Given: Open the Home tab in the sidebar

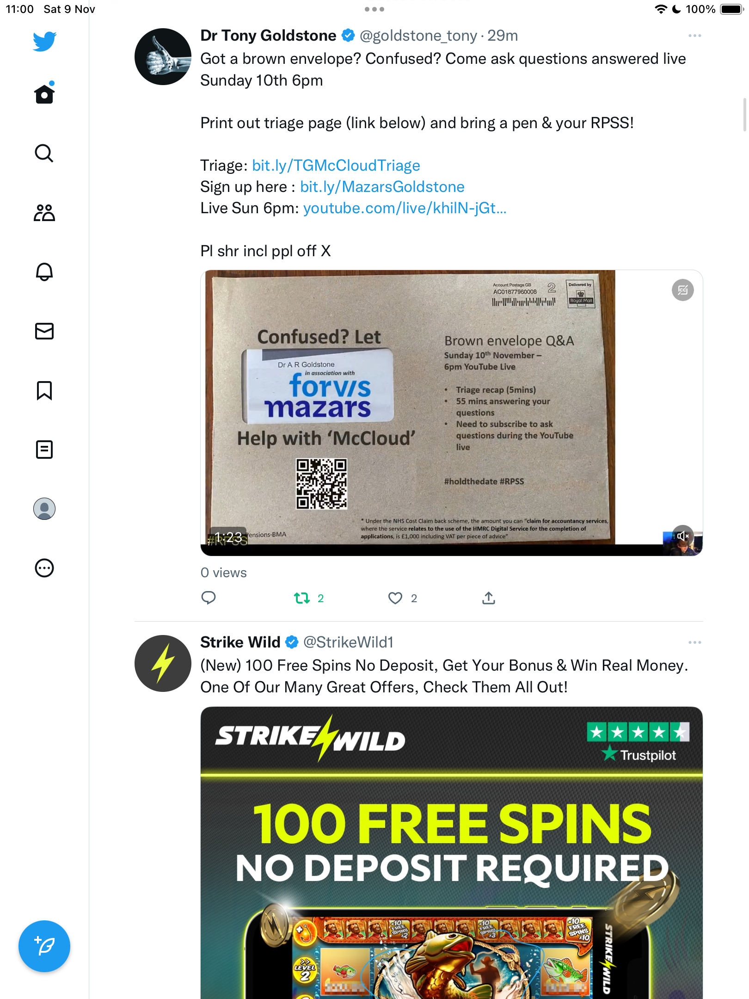Looking at the screenshot, I should (44, 94).
